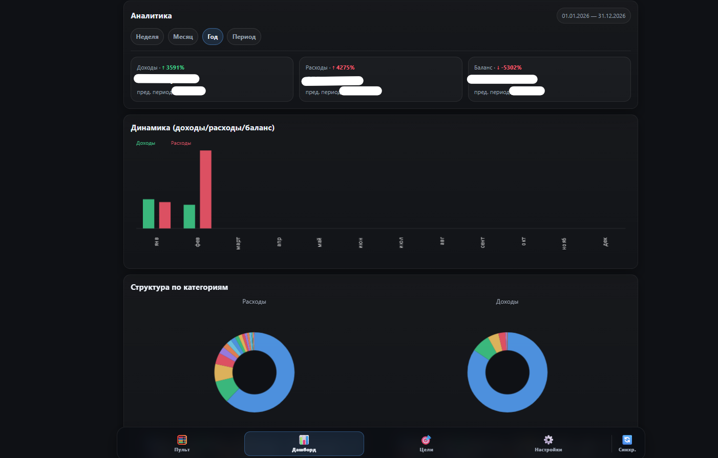Viewport: 718px width, 458px height.
Task: Toggle the Расходы legend in chart
Action: pyautogui.click(x=181, y=143)
